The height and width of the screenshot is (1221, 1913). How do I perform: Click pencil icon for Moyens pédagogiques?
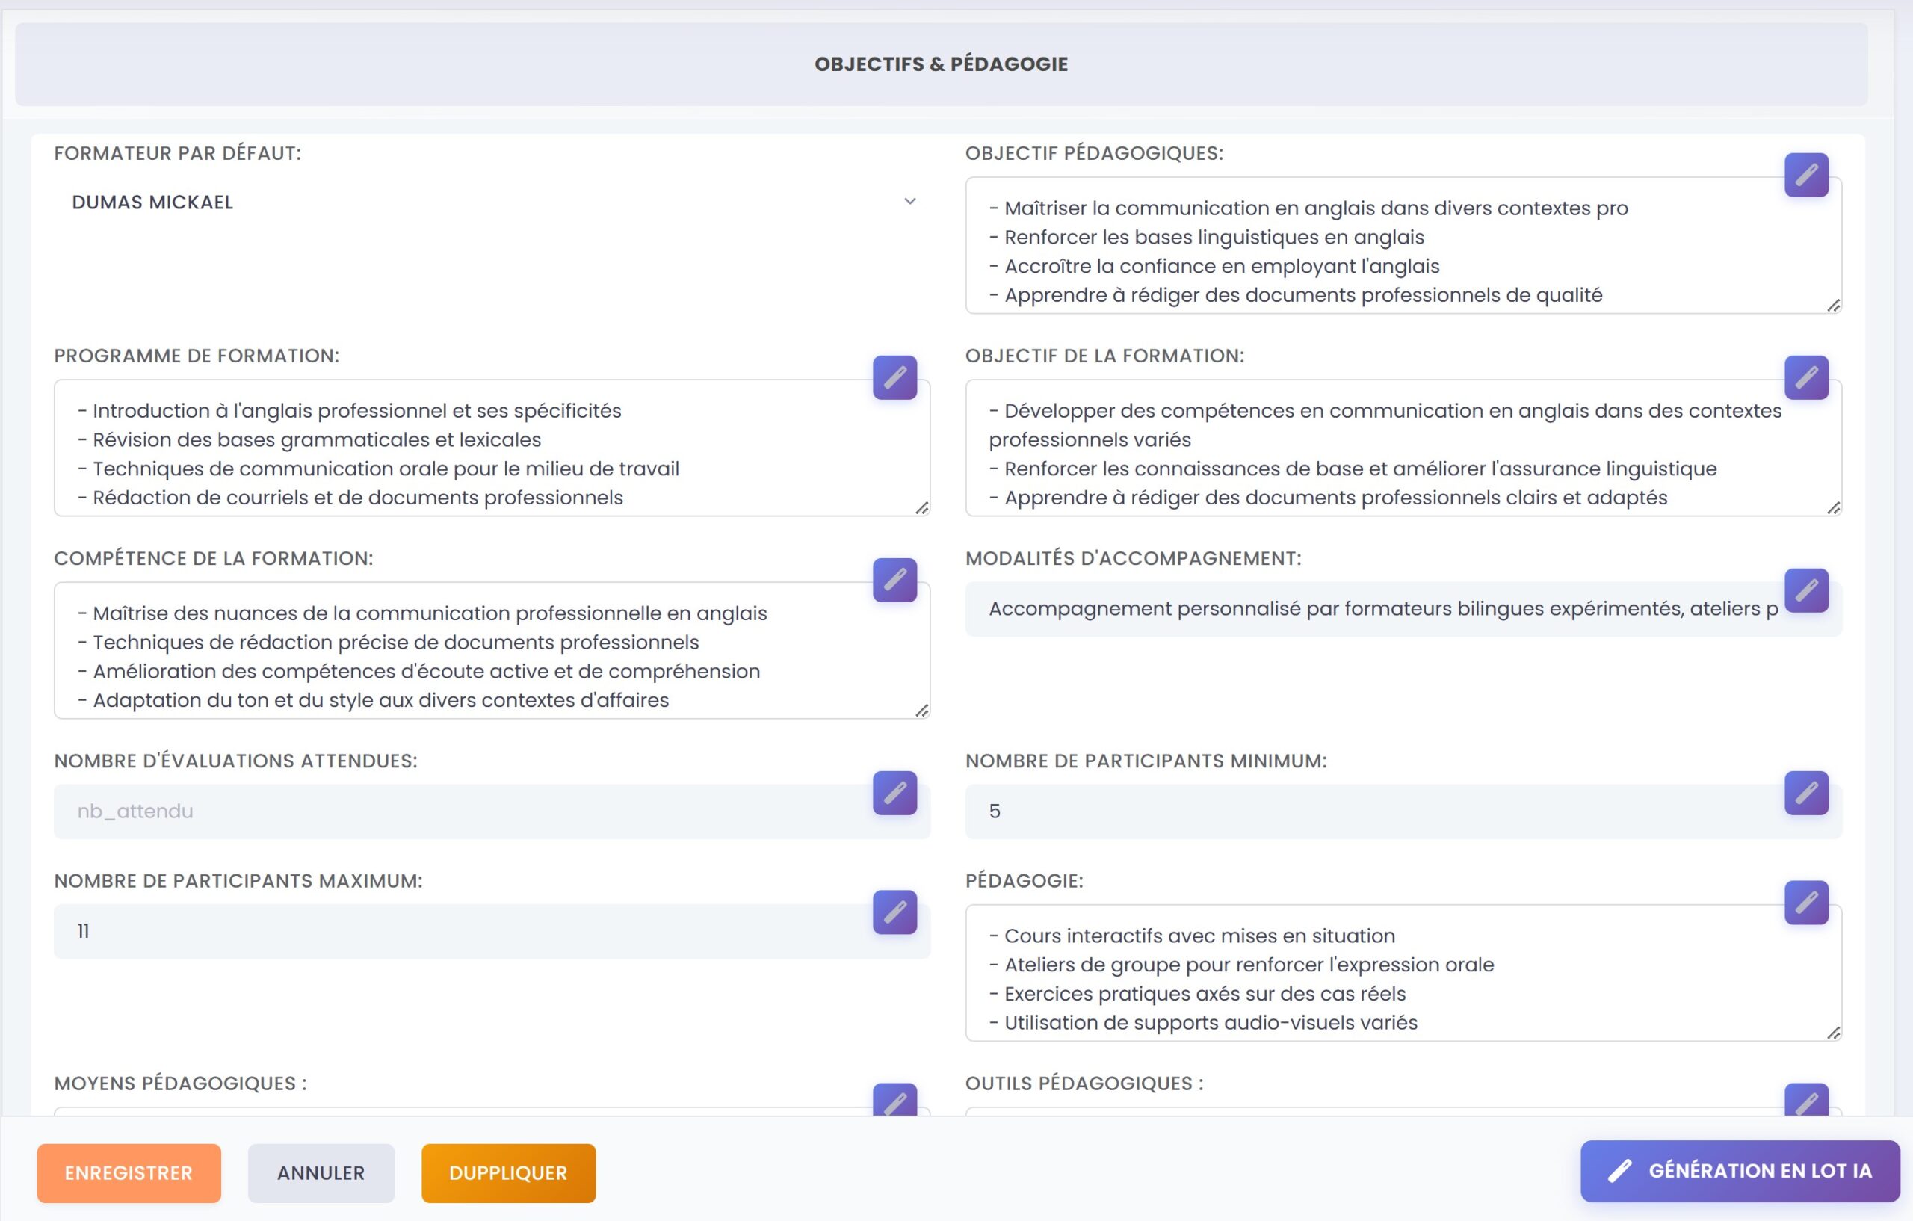tap(894, 1101)
